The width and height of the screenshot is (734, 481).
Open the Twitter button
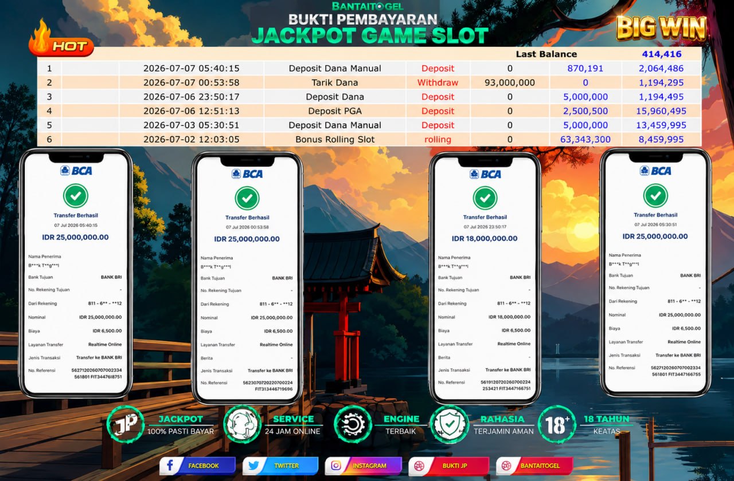[280, 466]
